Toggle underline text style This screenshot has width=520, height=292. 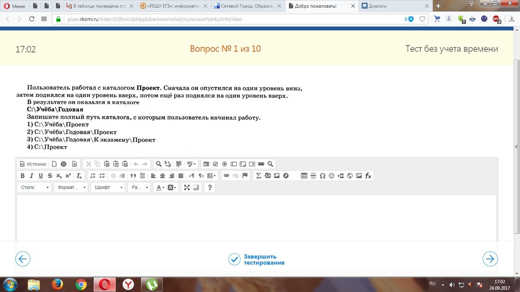[41, 176]
